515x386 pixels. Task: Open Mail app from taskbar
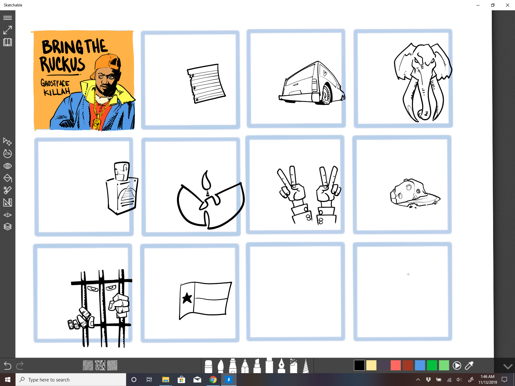point(197,380)
